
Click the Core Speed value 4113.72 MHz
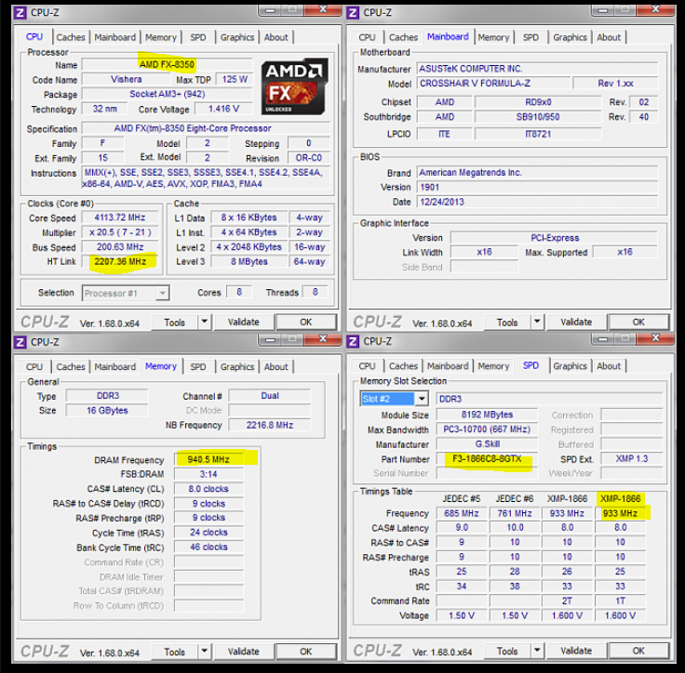120,218
